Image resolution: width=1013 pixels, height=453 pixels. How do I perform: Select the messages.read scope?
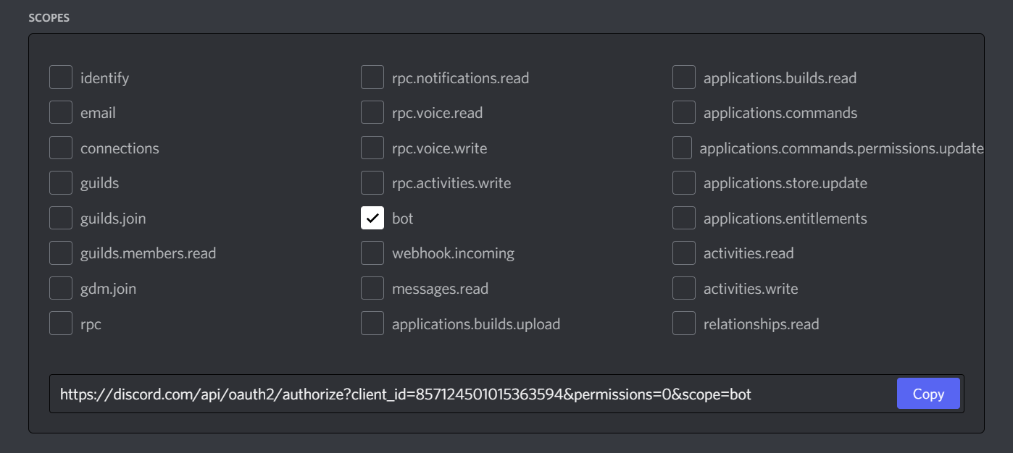tap(372, 287)
